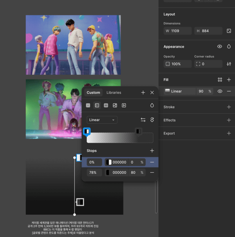Choose the image fill type icon
This screenshot has height=237, width=235.
115,105
